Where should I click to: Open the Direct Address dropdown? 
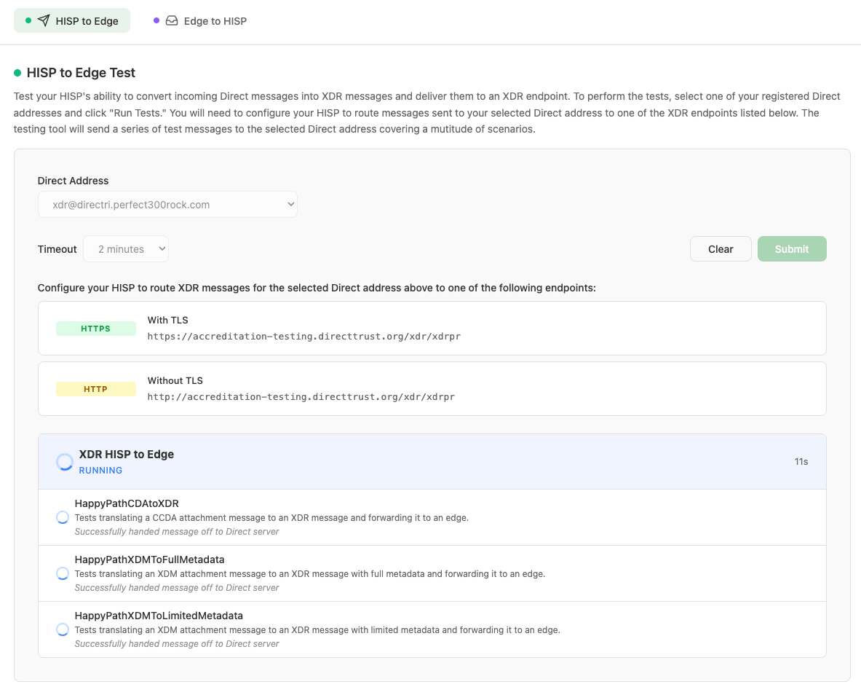pyautogui.click(x=167, y=205)
